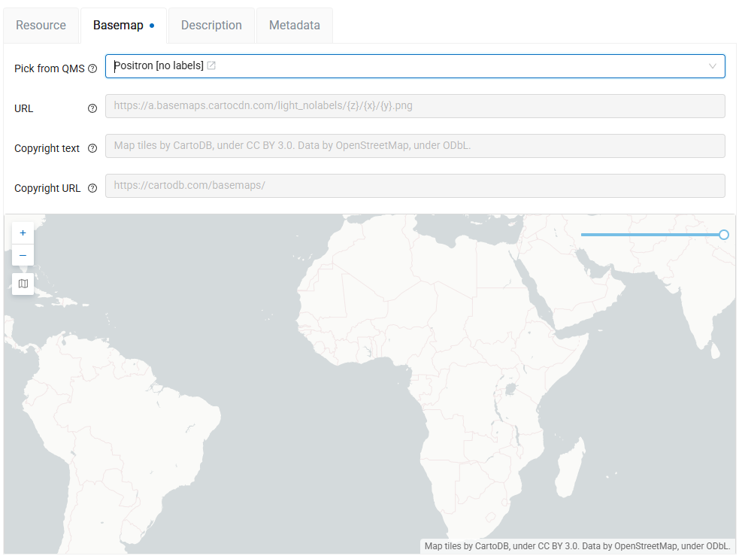Select the Basemap tab
This screenshot has height=559, width=739.
(118, 26)
